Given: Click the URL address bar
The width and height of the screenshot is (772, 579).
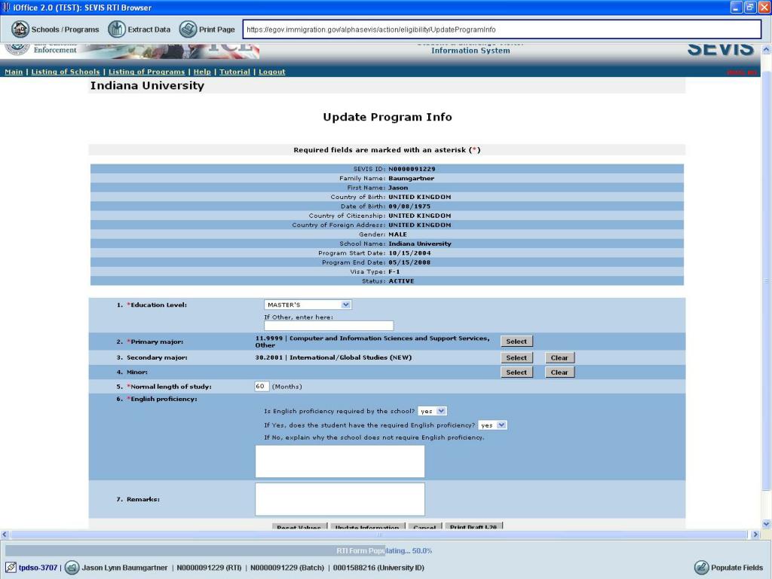Looking at the screenshot, I should (501, 29).
